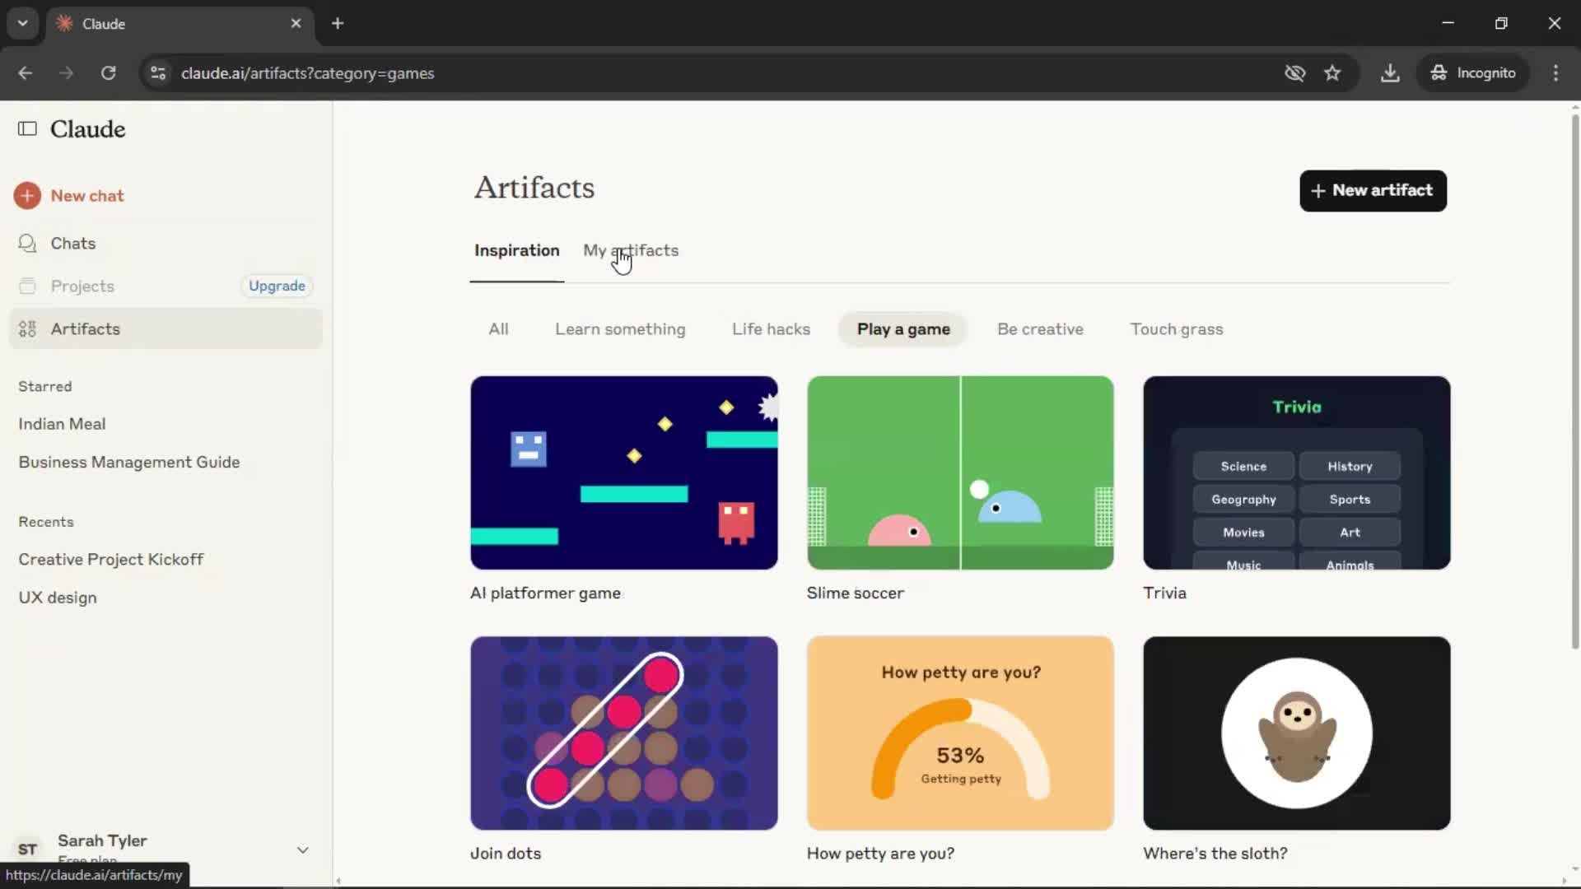Open the AI platformer game thumbnail

(623, 472)
